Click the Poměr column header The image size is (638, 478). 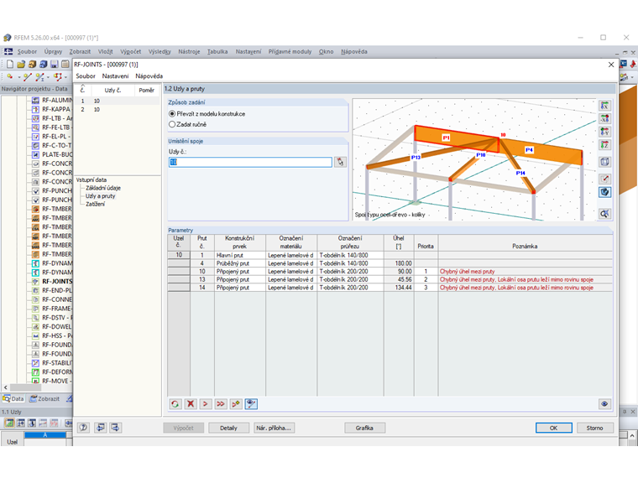click(146, 91)
